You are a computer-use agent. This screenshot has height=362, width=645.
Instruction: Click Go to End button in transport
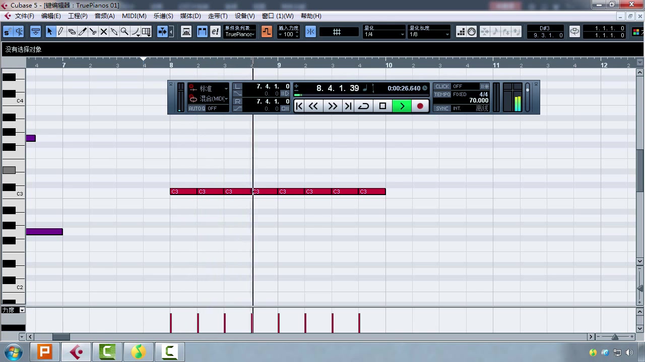tap(348, 106)
